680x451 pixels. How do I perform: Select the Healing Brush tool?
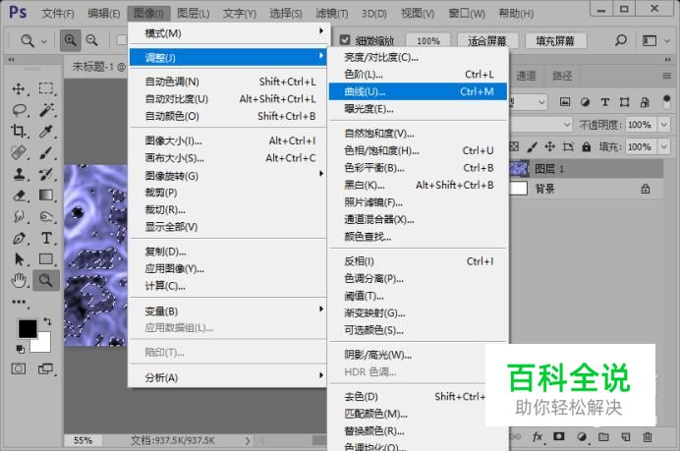(x=19, y=152)
